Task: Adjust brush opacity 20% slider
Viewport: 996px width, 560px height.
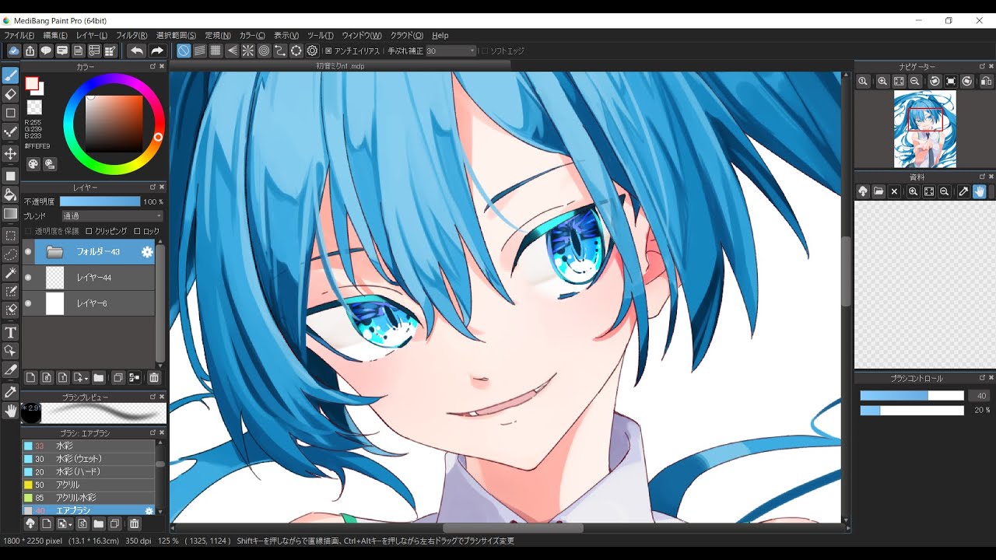Action: (912, 410)
